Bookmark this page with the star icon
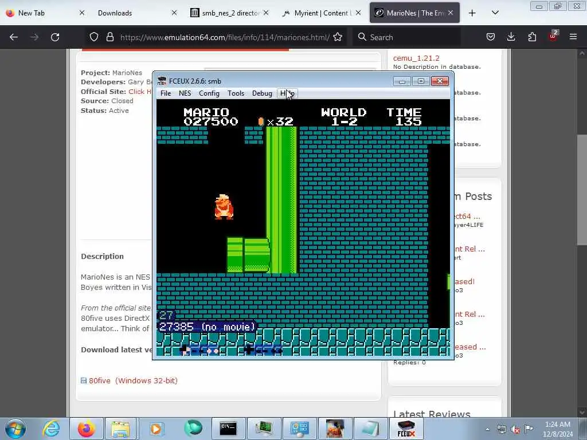This screenshot has width=587, height=440. click(x=338, y=37)
